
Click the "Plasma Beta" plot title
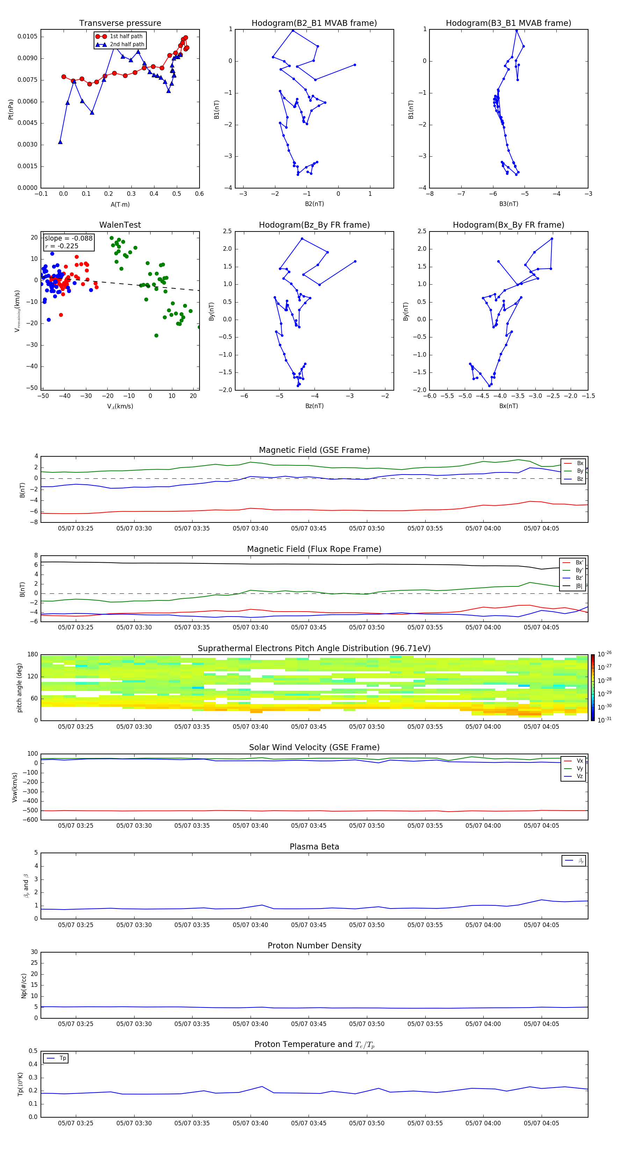314,847
